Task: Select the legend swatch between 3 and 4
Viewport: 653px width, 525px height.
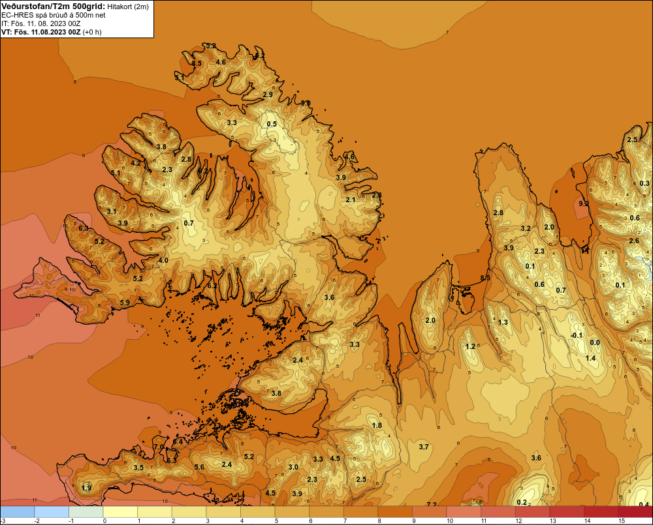Action: click(x=223, y=511)
